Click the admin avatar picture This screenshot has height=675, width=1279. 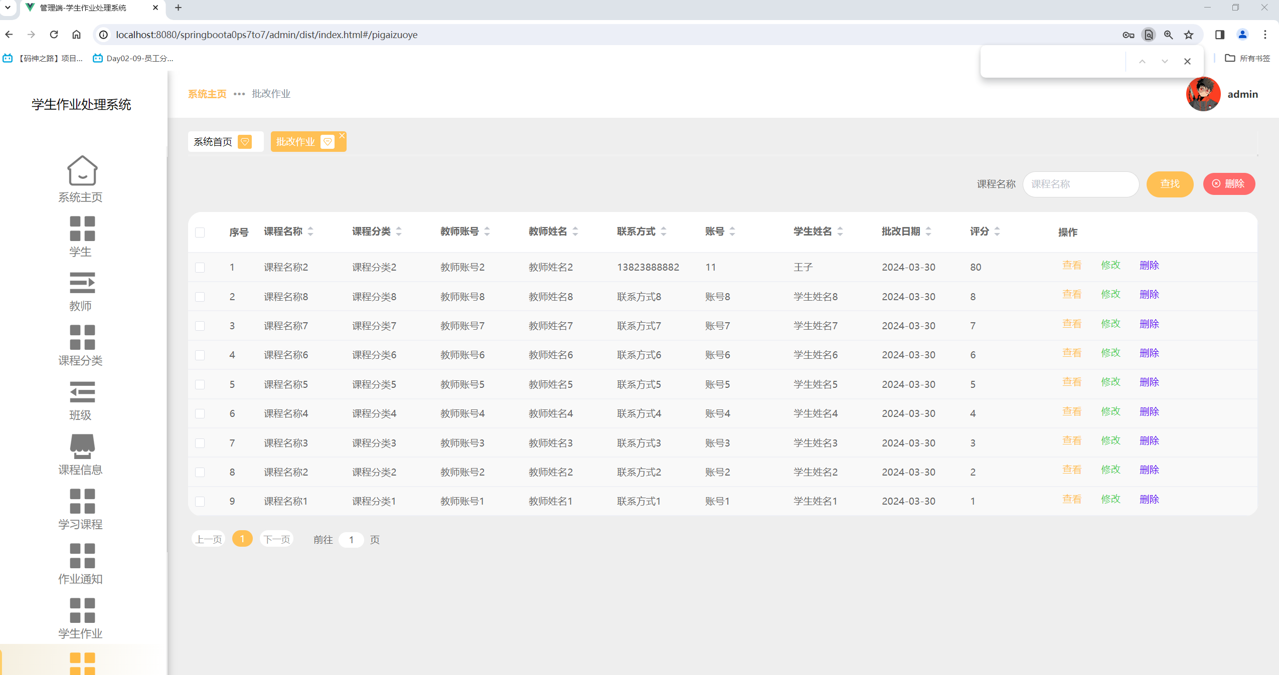click(1203, 94)
